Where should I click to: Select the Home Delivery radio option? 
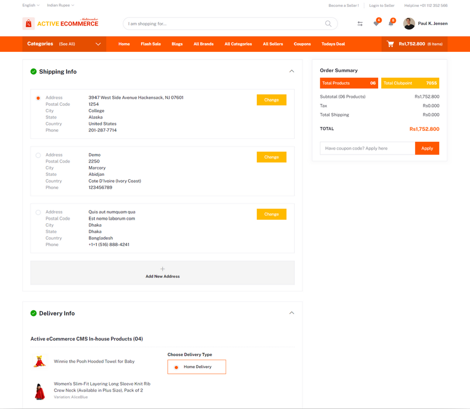coord(176,368)
